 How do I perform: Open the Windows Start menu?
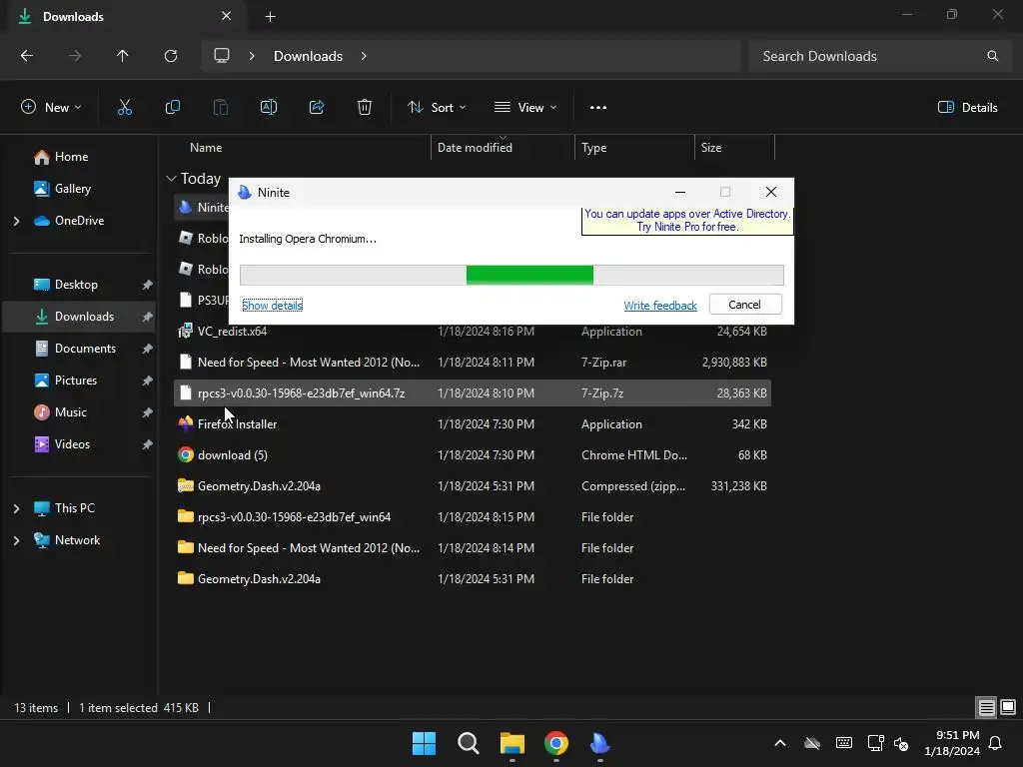tap(424, 743)
